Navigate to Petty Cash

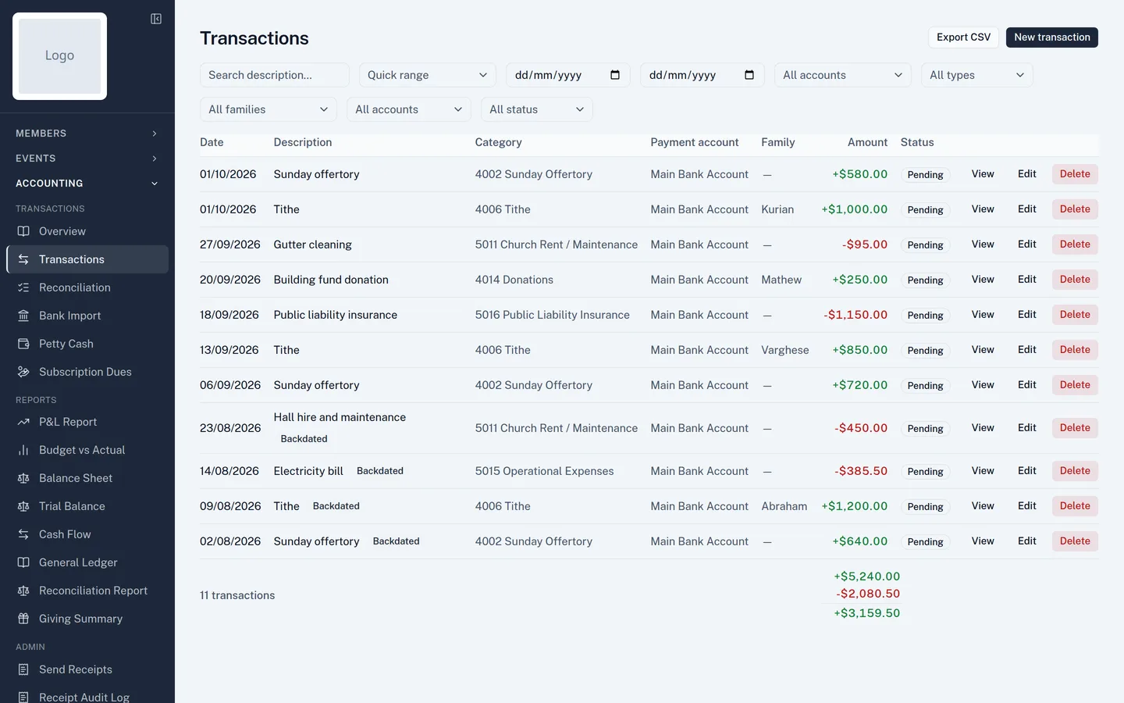click(x=87, y=344)
